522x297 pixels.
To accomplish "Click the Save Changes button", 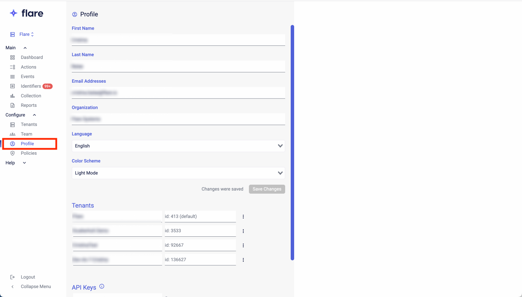I will 267,189.
